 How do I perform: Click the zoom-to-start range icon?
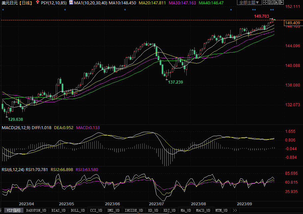coord(271,2)
